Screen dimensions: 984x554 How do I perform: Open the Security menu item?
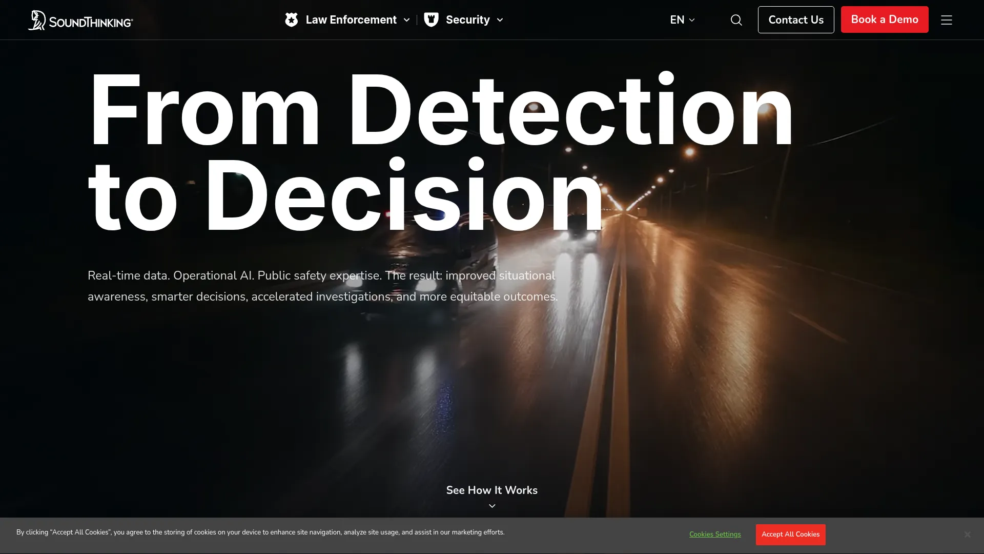[x=468, y=20]
